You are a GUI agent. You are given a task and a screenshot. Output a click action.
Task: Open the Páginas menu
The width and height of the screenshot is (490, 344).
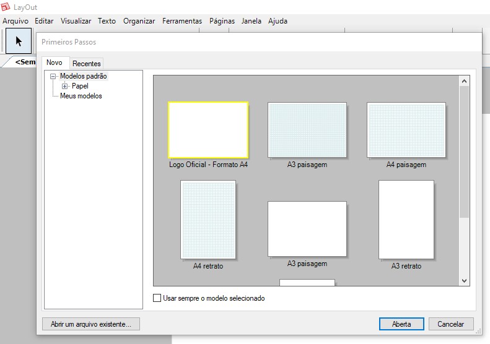point(222,21)
